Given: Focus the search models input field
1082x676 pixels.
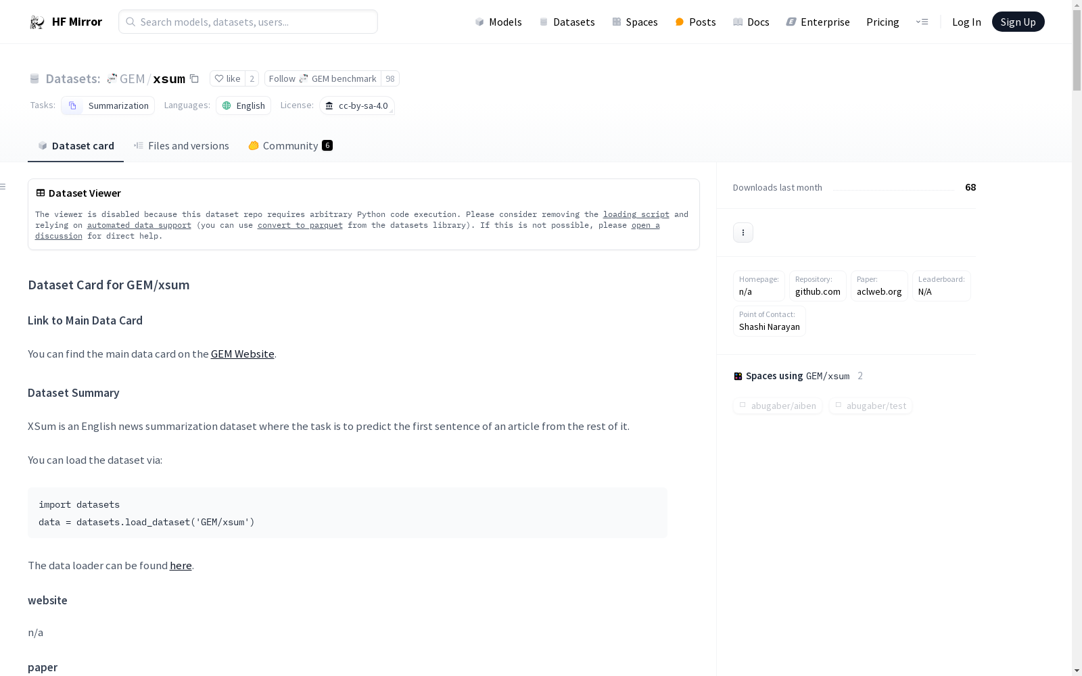Looking at the screenshot, I should (248, 22).
